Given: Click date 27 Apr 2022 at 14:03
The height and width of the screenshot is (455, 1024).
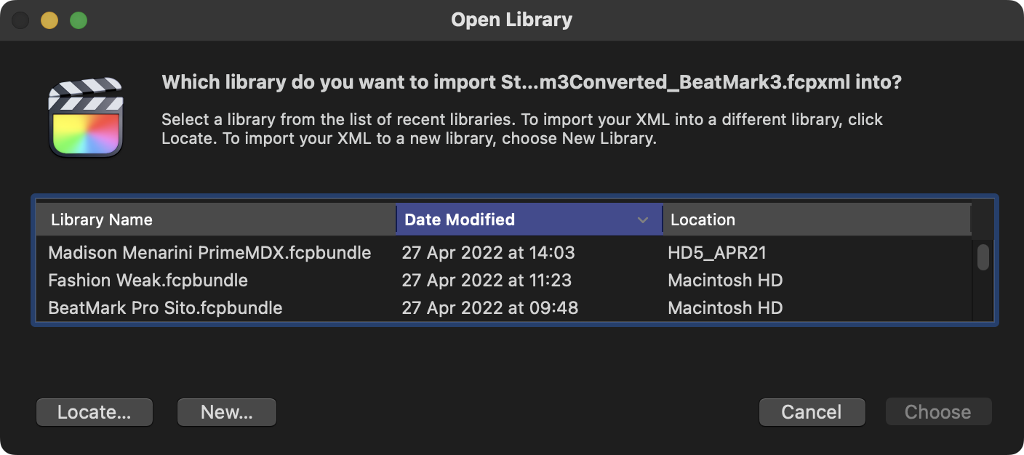Looking at the screenshot, I should [488, 253].
